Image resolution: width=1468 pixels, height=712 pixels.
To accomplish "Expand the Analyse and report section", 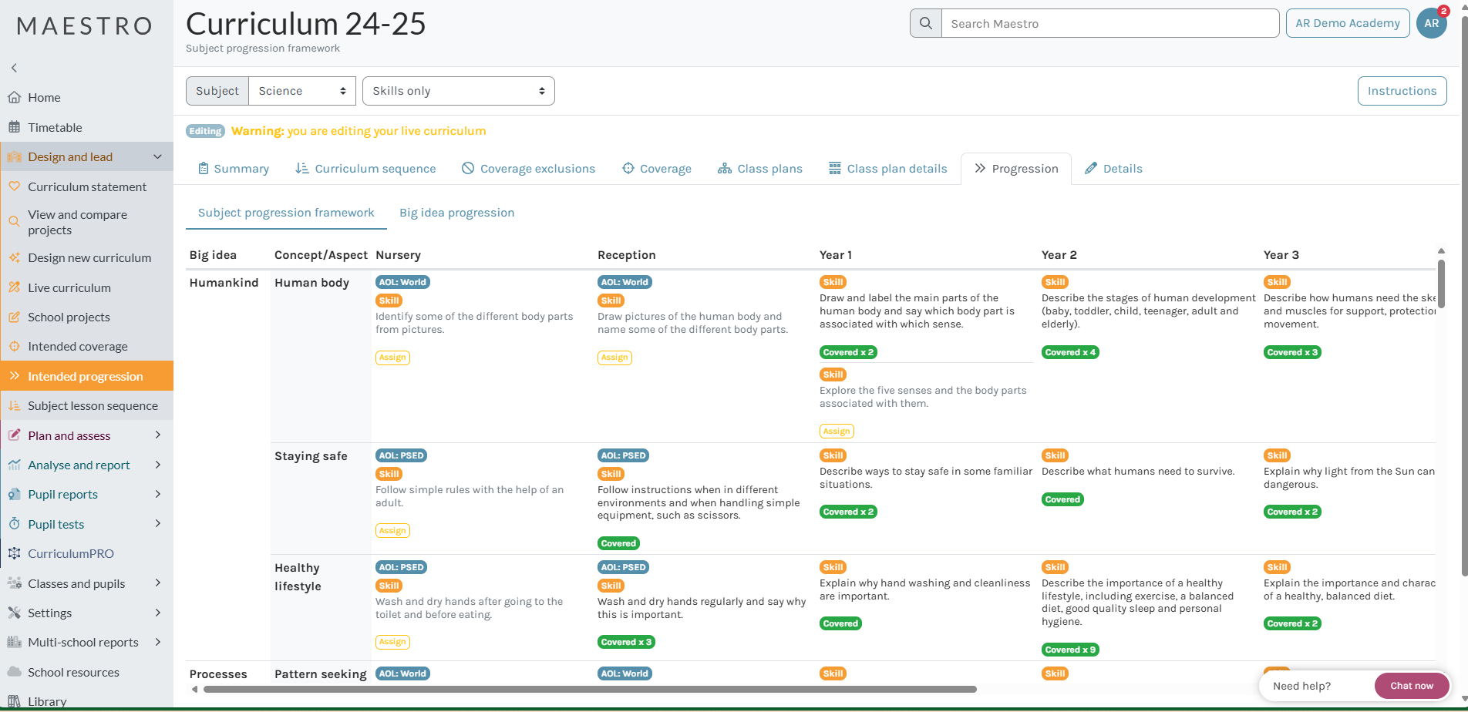I will point(157,465).
